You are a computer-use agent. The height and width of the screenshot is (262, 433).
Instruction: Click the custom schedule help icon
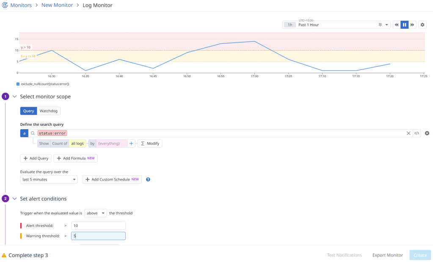click(x=148, y=179)
